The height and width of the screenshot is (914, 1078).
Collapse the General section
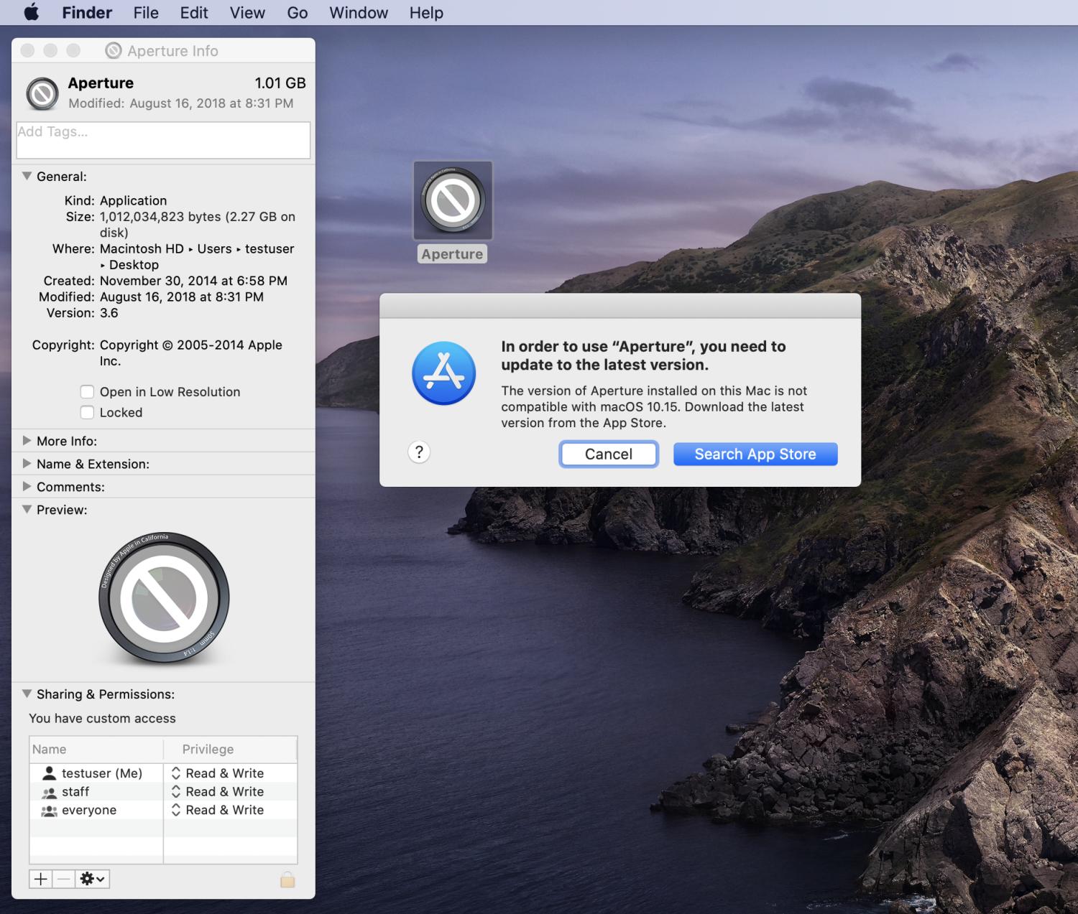(27, 176)
